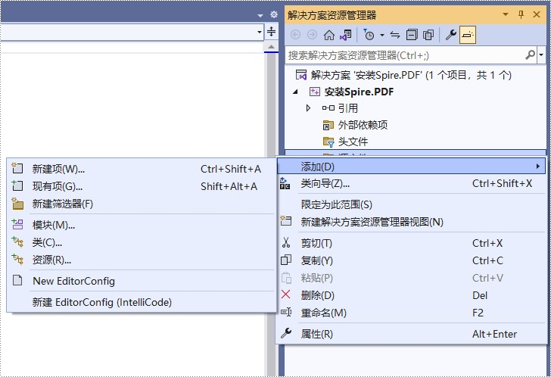This screenshot has height=377, width=551.
Task: Click the wrench icon beside 属性(R)
Action: coord(286,333)
